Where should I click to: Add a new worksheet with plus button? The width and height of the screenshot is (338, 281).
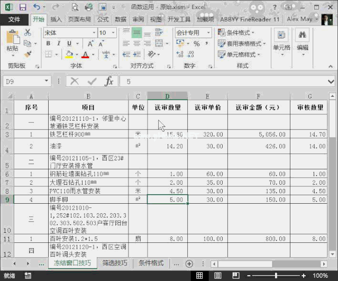coord(189,264)
